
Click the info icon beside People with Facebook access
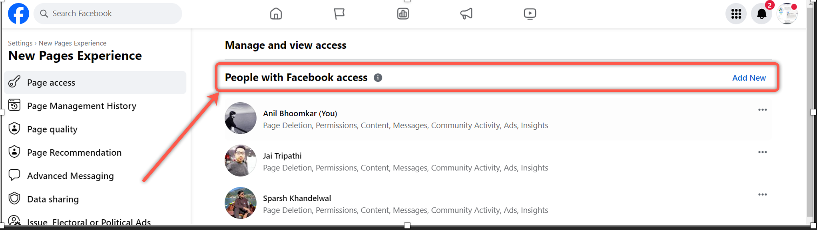tap(378, 77)
